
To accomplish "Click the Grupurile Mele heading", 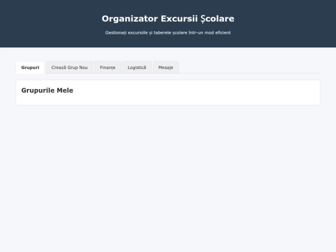I will [x=47, y=90].
